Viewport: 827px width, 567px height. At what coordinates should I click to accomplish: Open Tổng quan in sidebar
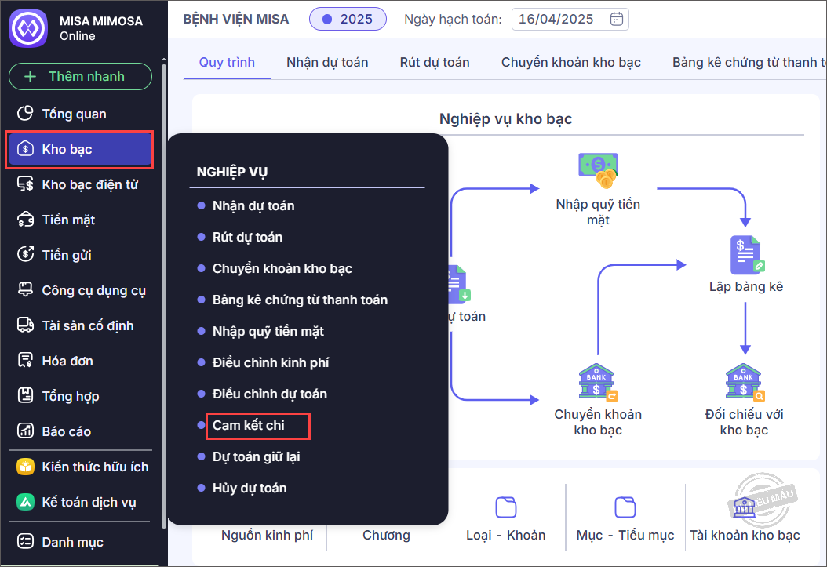pyautogui.click(x=74, y=114)
